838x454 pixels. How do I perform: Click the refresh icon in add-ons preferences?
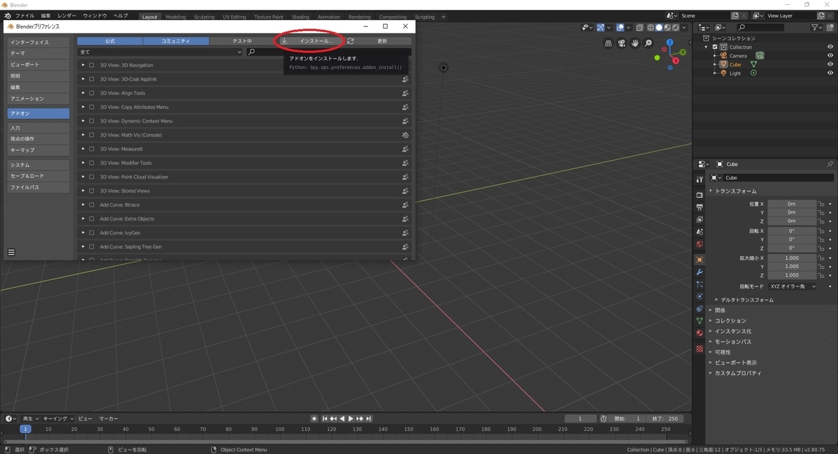pyautogui.click(x=351, y=41)
